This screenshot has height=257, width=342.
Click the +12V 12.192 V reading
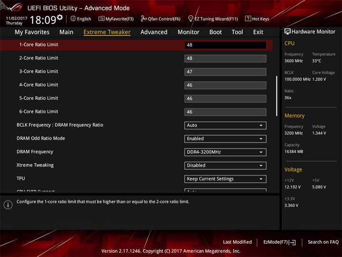[293, 187]
